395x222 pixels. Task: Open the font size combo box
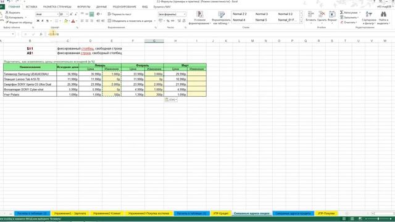pyautogui.click(x=64, y=14)
